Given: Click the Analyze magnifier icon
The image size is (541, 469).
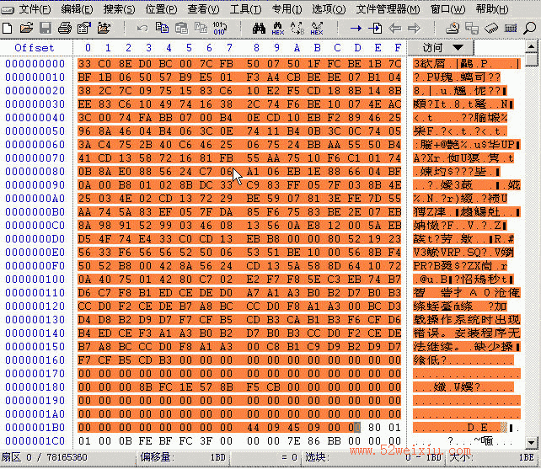Looking at the screenshot, I should [x=529, y=28].
